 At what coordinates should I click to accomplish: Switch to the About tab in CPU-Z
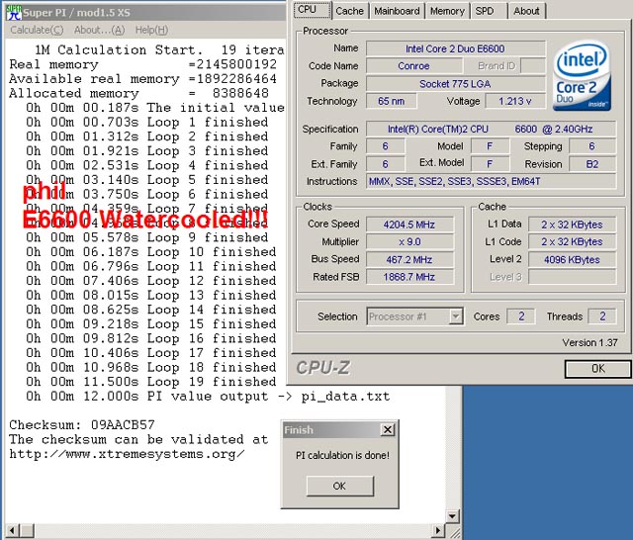pyautogui.click(x=526, y=11)
